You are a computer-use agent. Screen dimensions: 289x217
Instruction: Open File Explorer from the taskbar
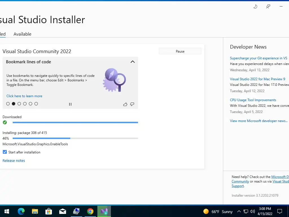(x=35, y=211)
